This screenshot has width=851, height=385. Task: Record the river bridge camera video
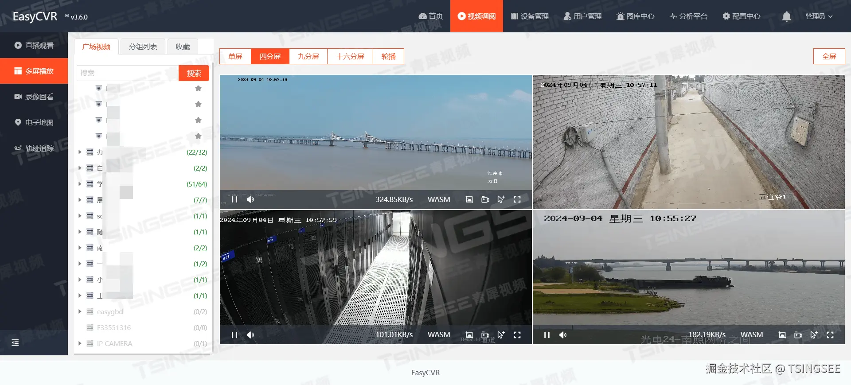[798, 335]
